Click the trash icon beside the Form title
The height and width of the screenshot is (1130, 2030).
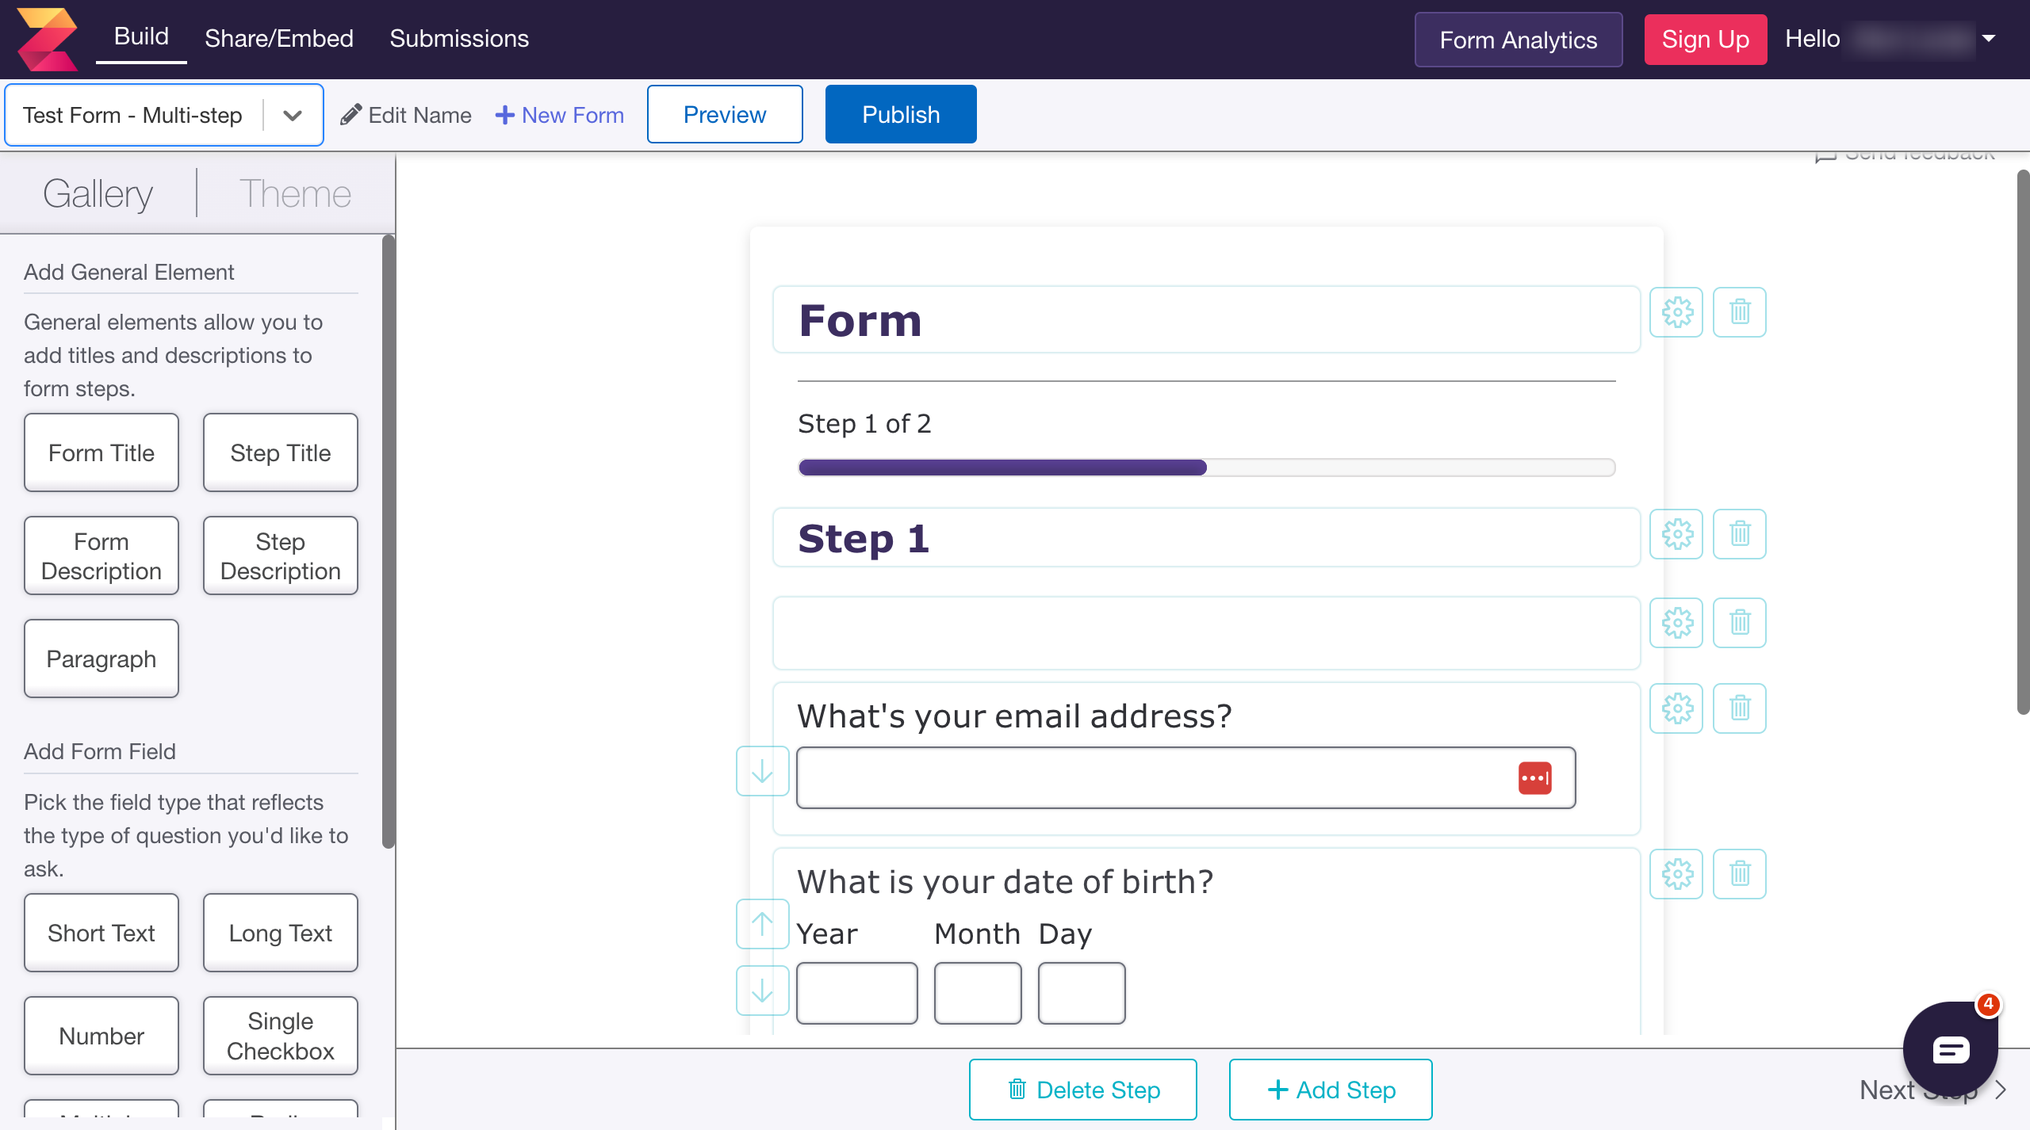pyautogui.click(x=1740, y=312)
